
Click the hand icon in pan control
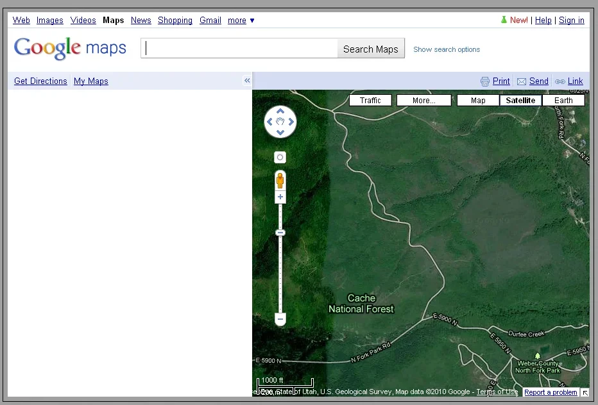[280, 122]
